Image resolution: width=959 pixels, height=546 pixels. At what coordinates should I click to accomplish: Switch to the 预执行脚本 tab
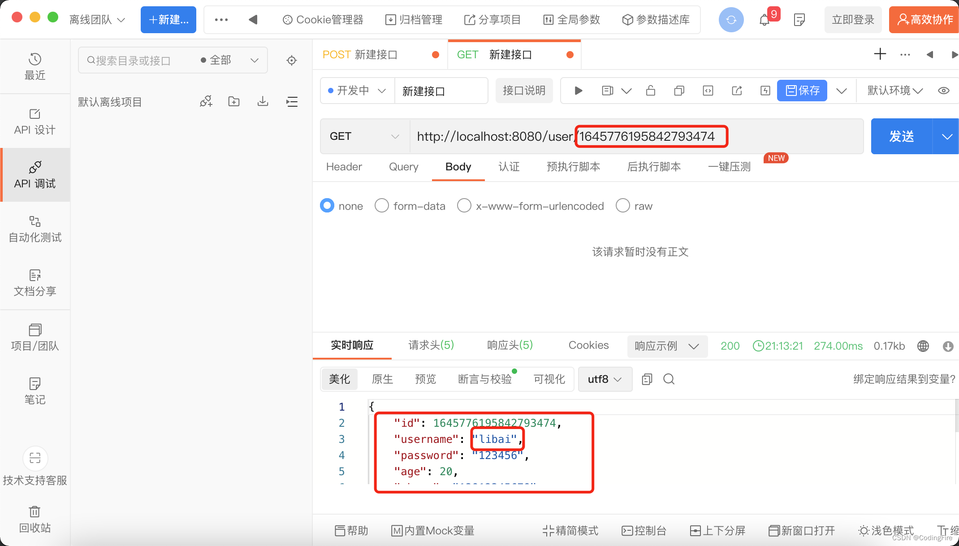tap(573, 167)
